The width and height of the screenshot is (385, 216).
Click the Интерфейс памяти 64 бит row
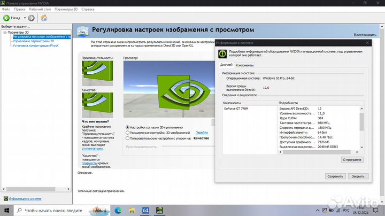click(x=319, y=132)
